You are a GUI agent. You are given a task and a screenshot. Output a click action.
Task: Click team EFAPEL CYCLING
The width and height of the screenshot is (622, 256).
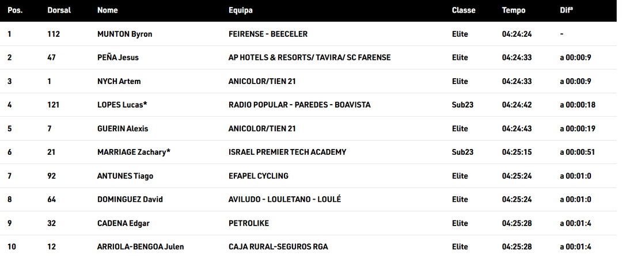[x=258, y=175]
